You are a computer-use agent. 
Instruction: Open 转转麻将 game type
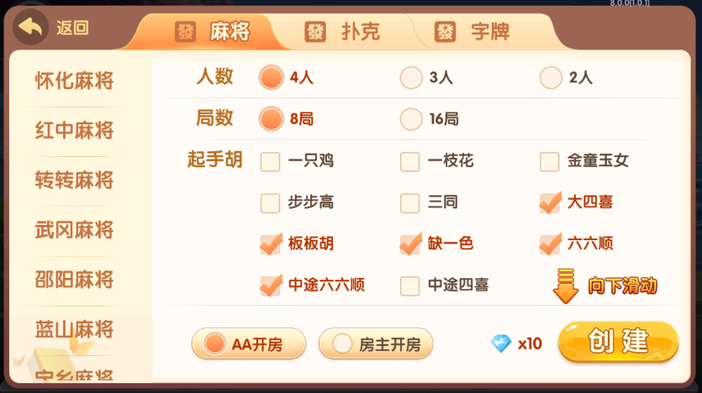point(74,181)
